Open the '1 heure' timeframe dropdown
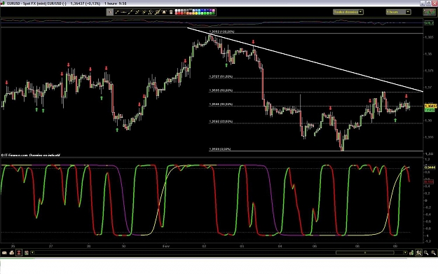The height and width of the screenshot is (274, 438). pyautogui.click(x=398, y=12)
